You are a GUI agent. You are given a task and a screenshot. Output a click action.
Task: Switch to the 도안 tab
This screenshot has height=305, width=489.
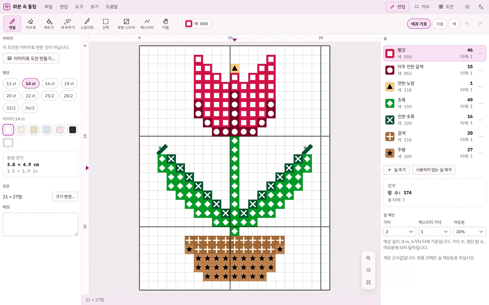[x=446, y=7]
